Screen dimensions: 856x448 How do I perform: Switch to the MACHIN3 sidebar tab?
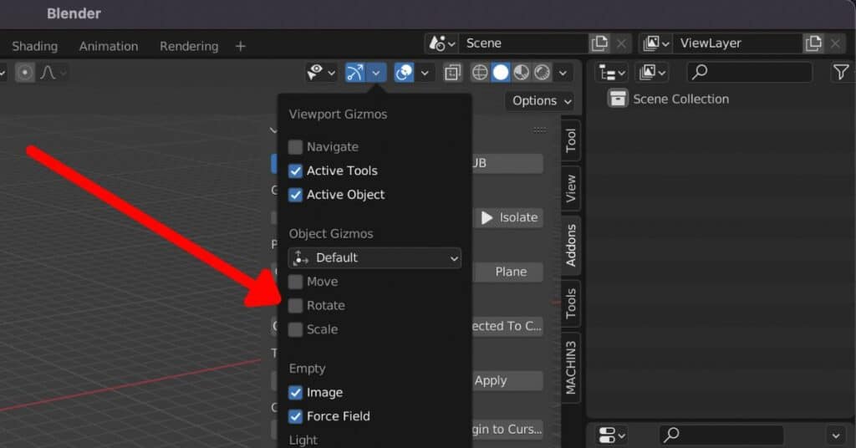pos(570,367)
